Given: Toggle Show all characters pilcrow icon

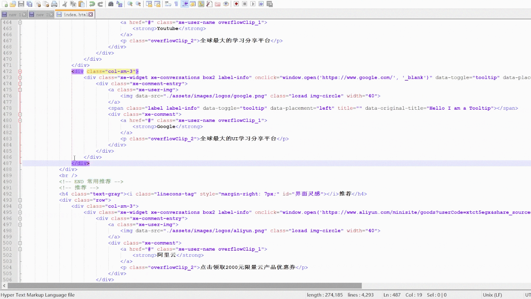Looking at the screenshot, I should pyautogui.click(x=176, y=4).
